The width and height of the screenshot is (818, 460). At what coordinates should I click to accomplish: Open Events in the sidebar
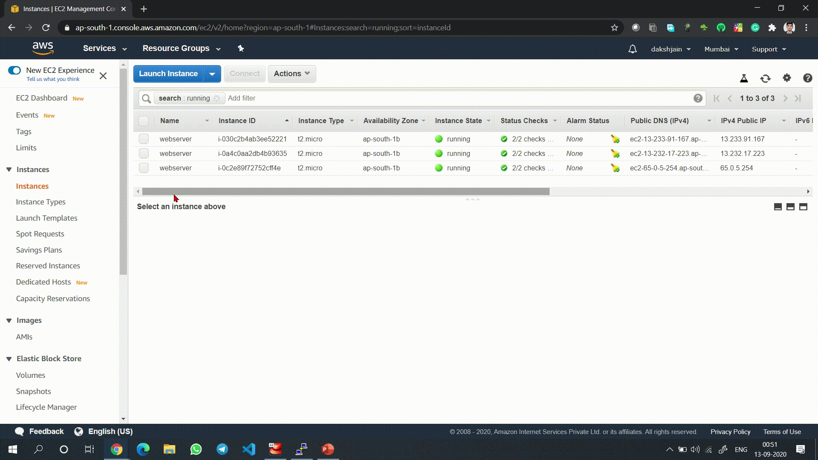click(27, 115)
